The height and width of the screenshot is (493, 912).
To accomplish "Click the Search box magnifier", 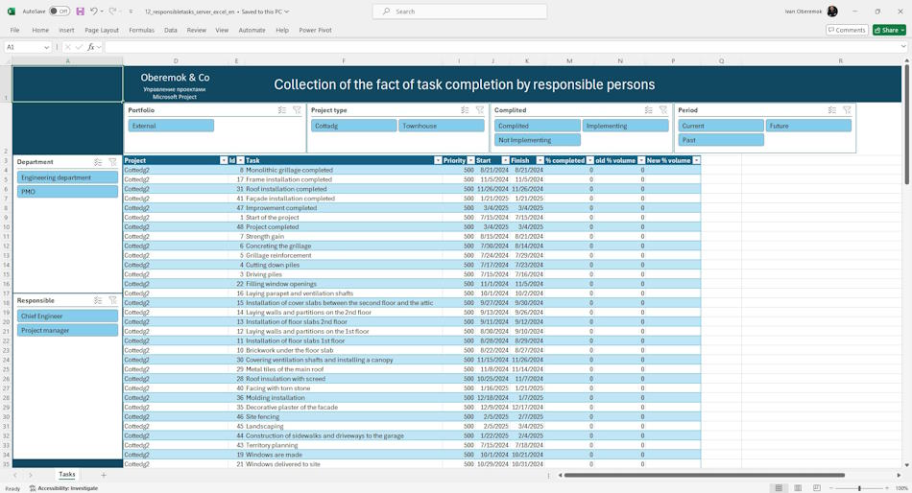I will click(386, 12).
